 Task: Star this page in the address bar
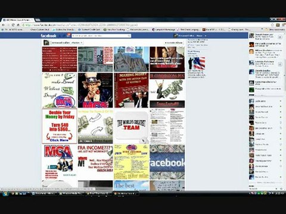click(272, 25)
